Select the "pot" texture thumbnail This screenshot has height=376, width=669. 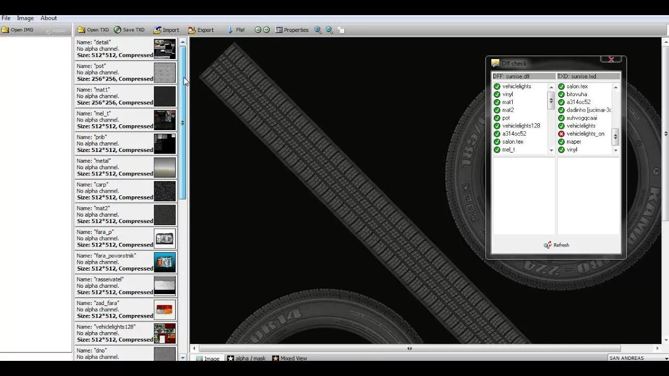165,73
